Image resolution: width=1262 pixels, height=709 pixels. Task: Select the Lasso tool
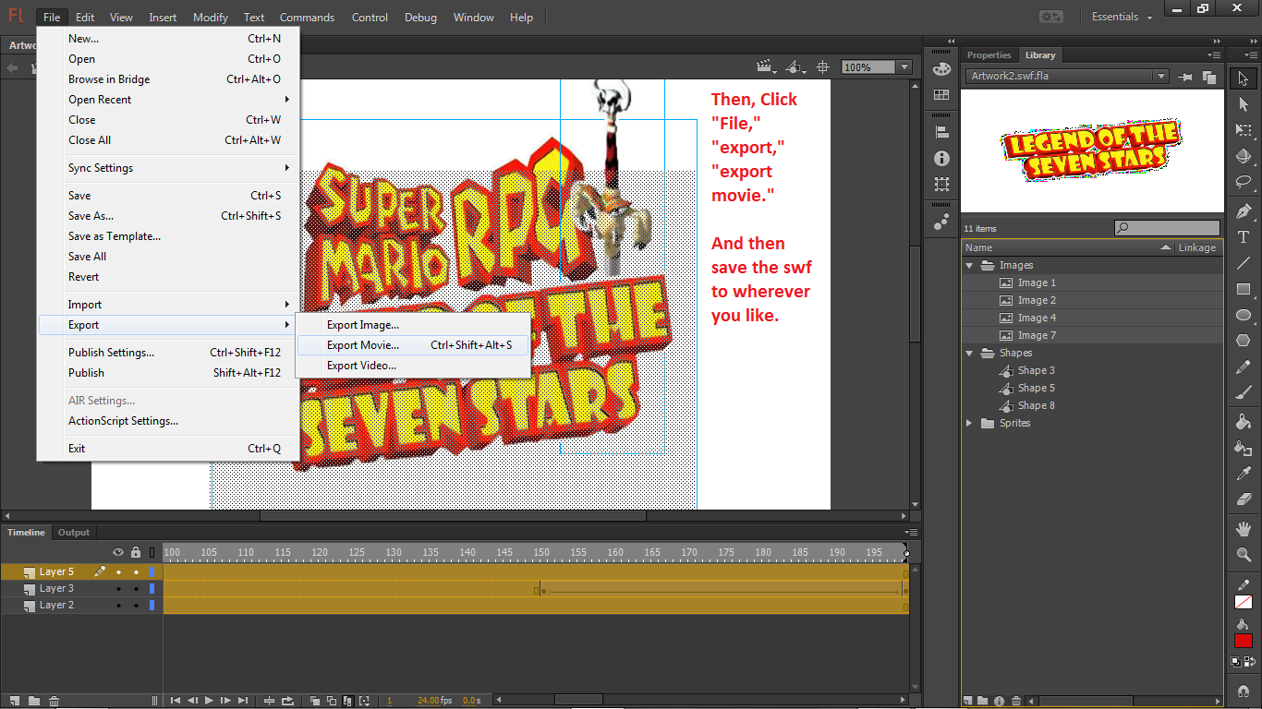pos(1244,183)
